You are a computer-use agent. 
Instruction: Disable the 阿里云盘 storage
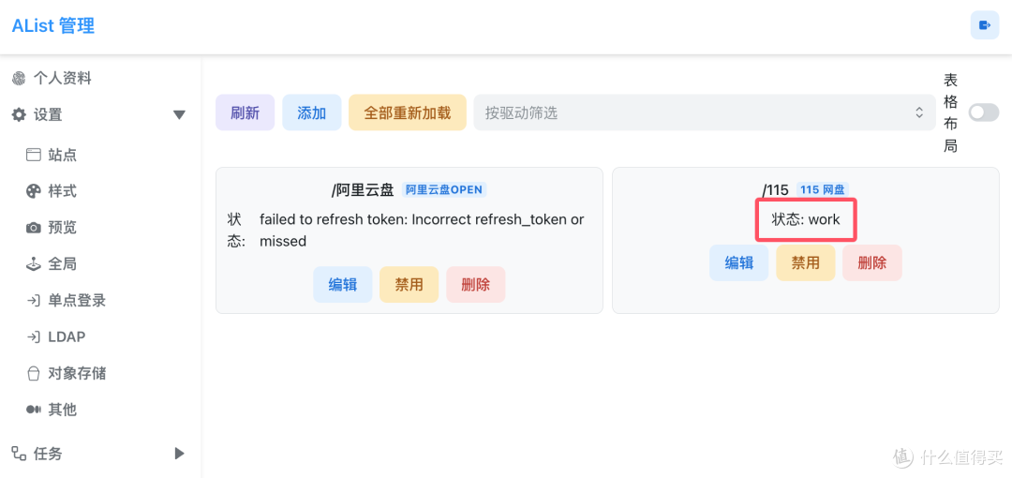point(409,284)
